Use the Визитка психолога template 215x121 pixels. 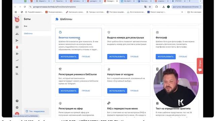click(69, 56)
